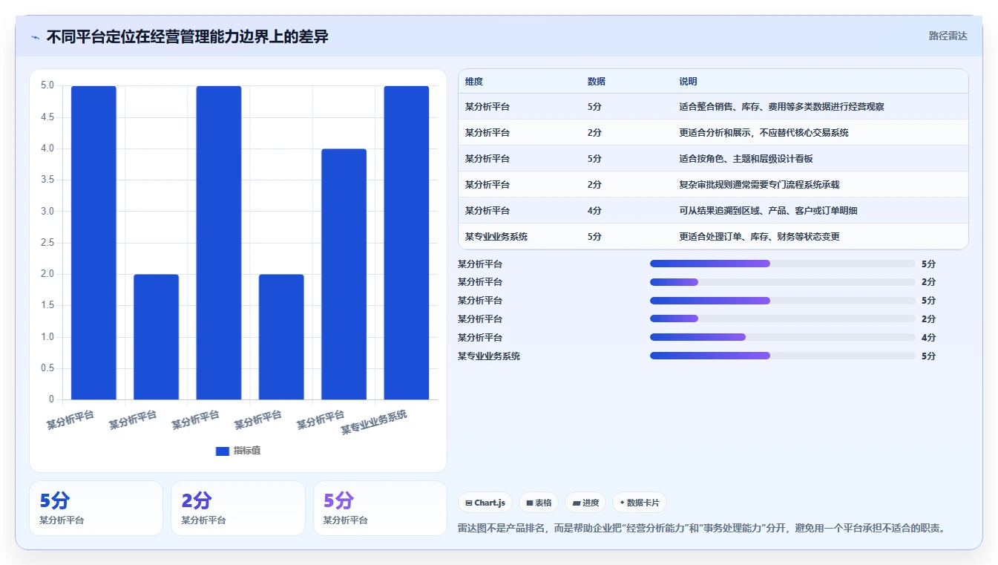Click the 4.5 y-axis label
The width and height of the screenshot is (998, 565).
(47, 117)
